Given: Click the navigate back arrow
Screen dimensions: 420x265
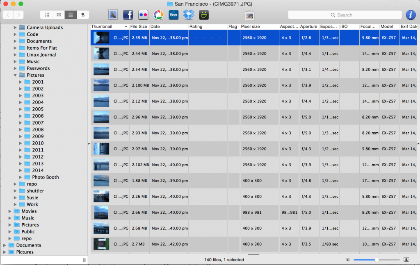Looking at the screenshot, I should click(8, 15).
